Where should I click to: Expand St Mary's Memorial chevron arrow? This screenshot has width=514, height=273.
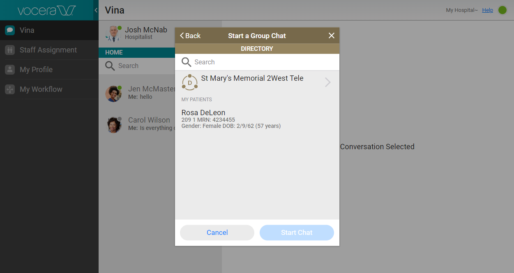pyautogui.click(x=328, y=82)
